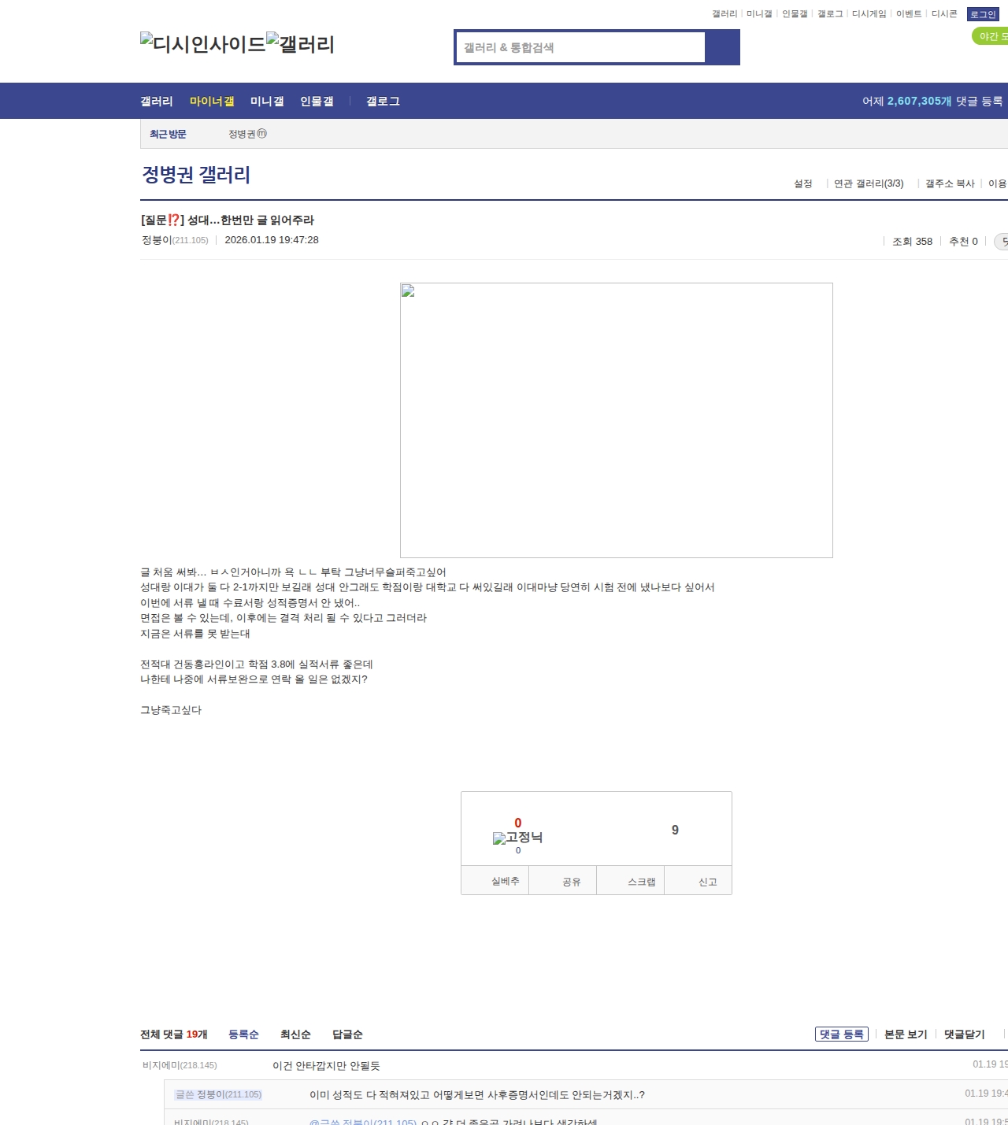This screenshot has height=1125, width=1008.
Task: Click 갤주소 복사
Action: click(950, 183)
